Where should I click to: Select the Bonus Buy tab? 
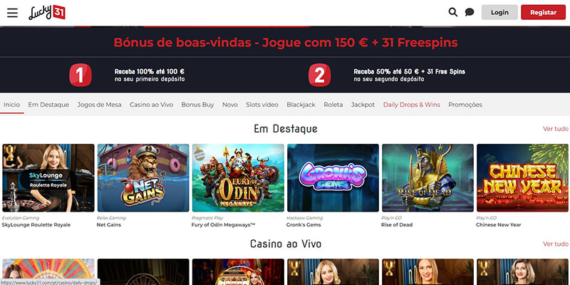pyautogui.click(x=197, y=105)
